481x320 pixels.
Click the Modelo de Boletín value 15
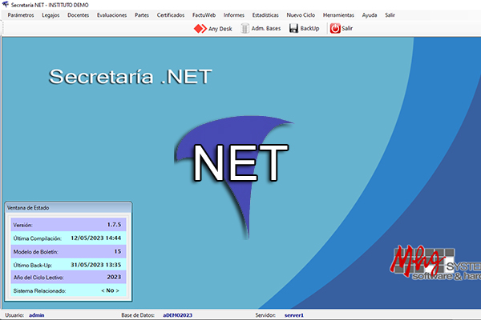click(x=118, y=251)
